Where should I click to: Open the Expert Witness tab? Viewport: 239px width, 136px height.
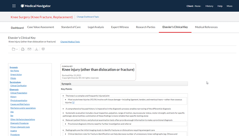120,27
